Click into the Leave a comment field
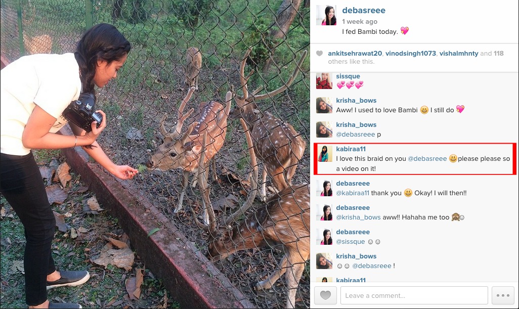 pos(414,295)
